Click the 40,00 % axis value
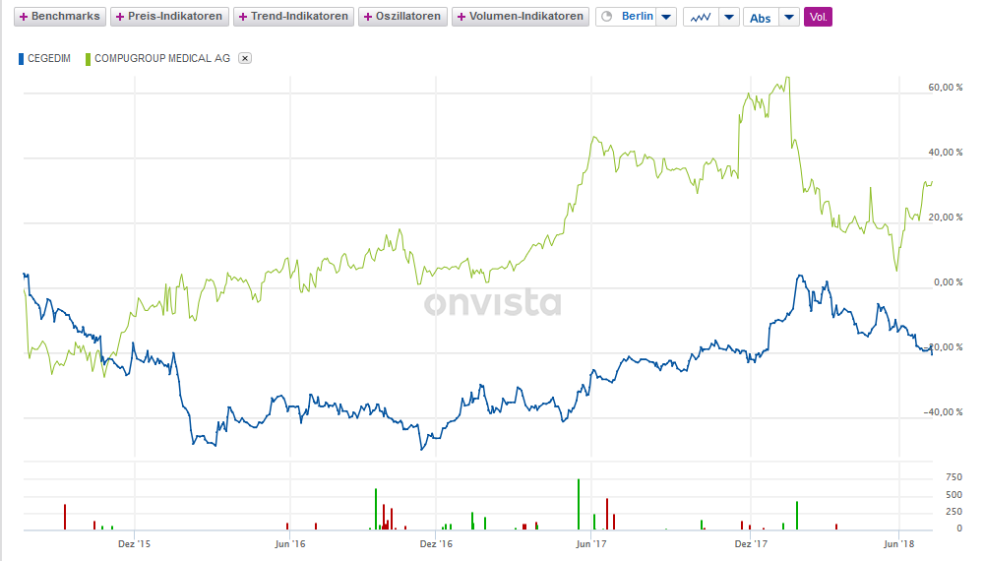 point(945,153)
